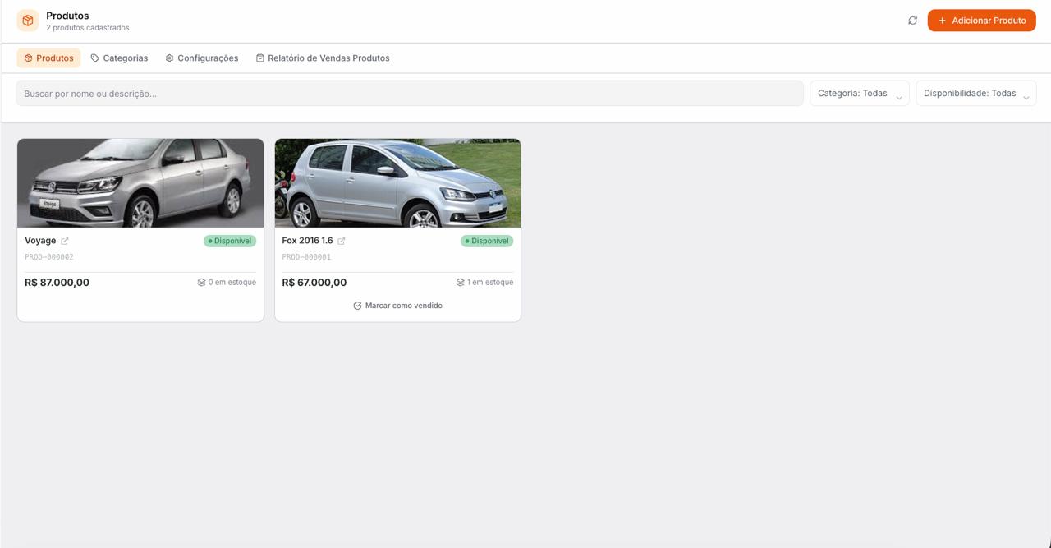Open the Fox 2016 1.6 external link icon
Viewport: 1051px width, 548px height.
click(x=342, y=241)
